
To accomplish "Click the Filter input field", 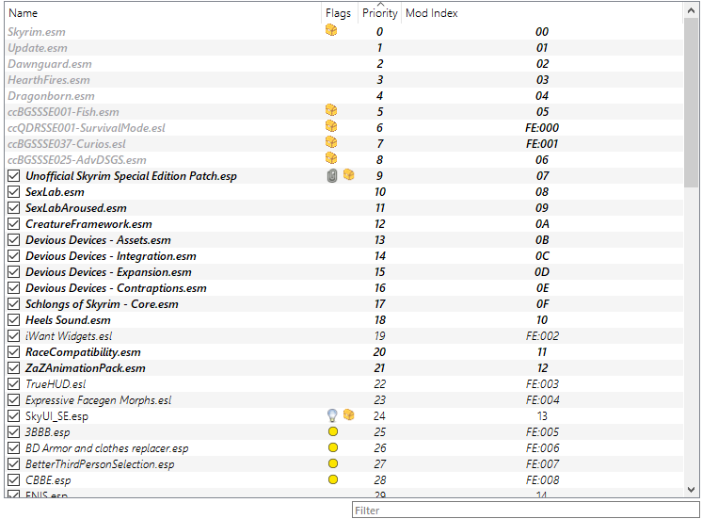I will pyautogui.click(x=525, y=510).
